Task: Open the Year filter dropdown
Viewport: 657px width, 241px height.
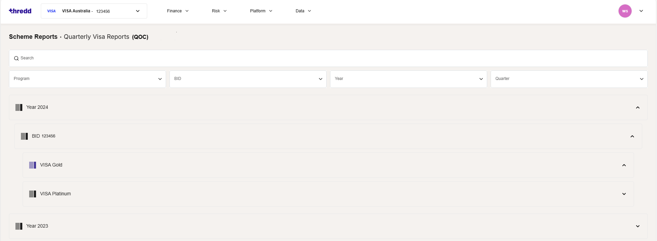Action: coord(409,79)
